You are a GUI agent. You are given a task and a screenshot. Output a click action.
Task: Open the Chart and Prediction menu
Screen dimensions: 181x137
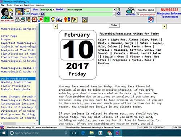pos(24,5)
